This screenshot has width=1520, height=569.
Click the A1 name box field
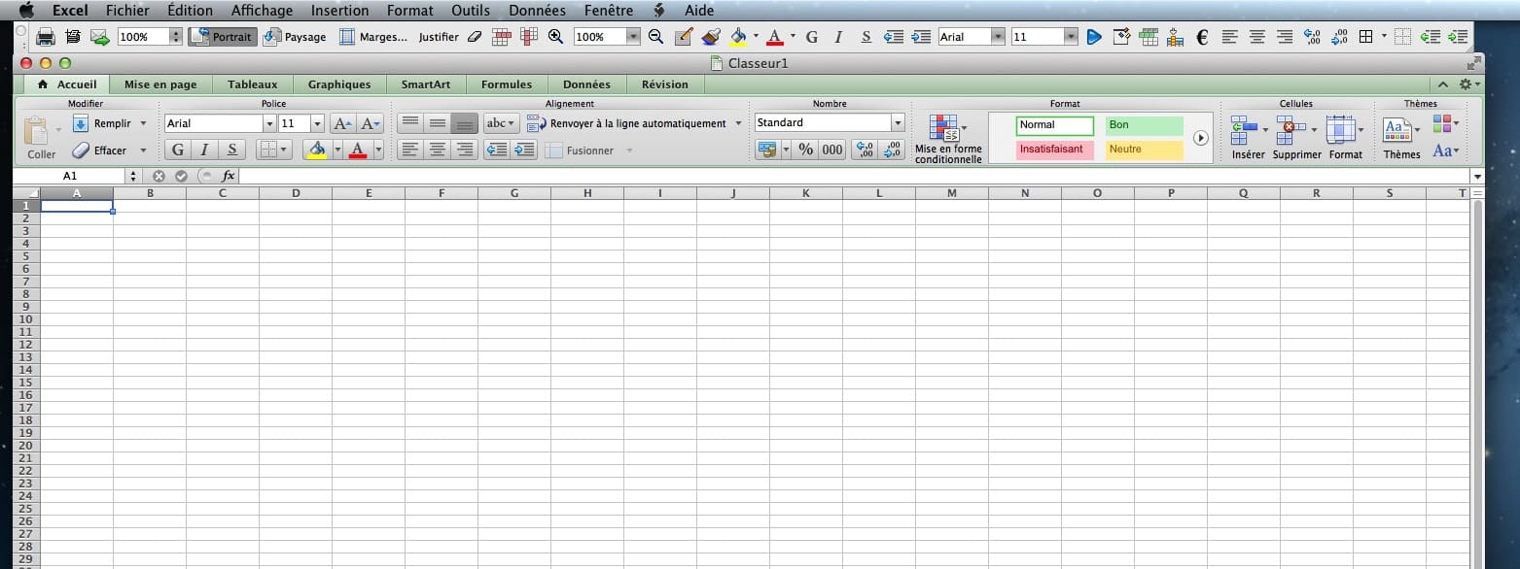click(70, 176)
